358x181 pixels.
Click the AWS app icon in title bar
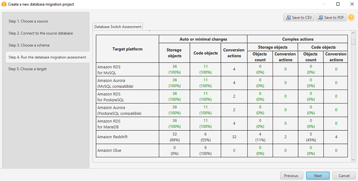point(4,4)
